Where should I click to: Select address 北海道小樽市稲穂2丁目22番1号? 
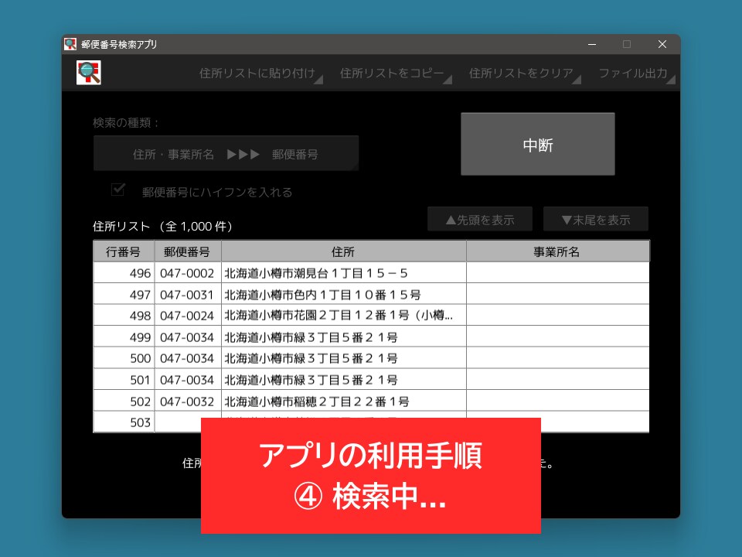click(x=343, y=401)
